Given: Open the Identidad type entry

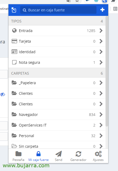Looking at the screenshot, I should point(57,52).
